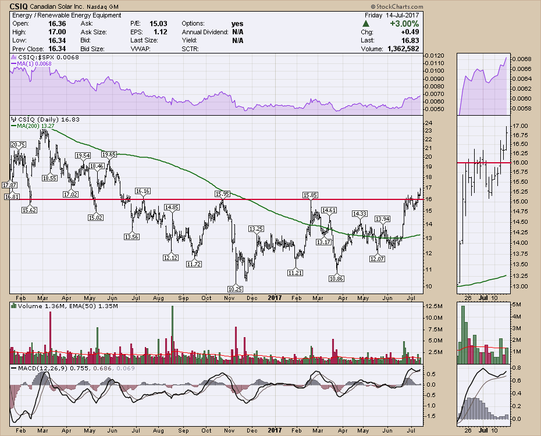Click the EPS value 1.12
This screenshot has height=436, width=541.
click(161, 32)
